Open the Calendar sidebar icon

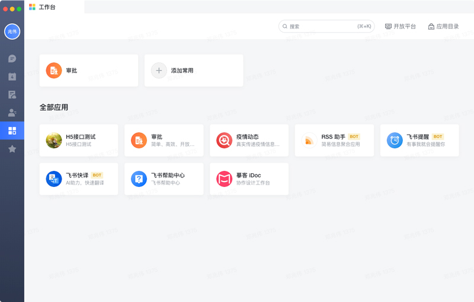tap(12, 77)
